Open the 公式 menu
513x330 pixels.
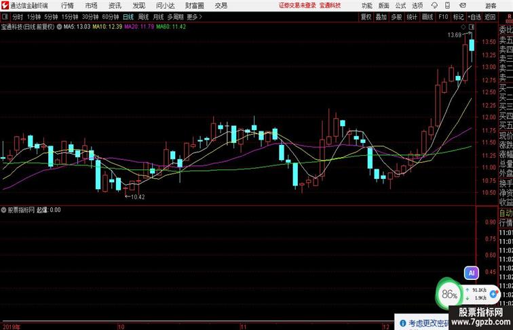point(400,5)
